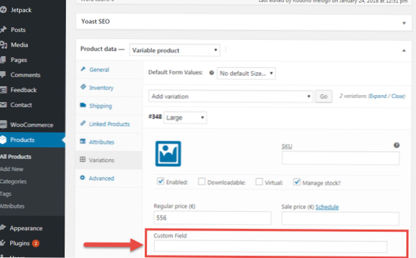The width and height of the screenshot is (416, 258).
Task: Open Attributes submenu item in sidebar
Action: point(12,206)
